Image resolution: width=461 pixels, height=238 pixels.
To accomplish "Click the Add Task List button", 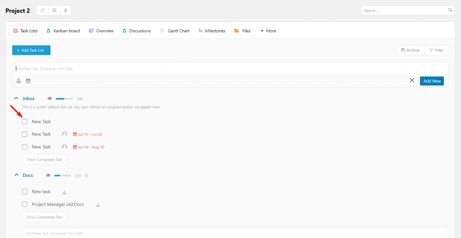I will tap(32, 50).
